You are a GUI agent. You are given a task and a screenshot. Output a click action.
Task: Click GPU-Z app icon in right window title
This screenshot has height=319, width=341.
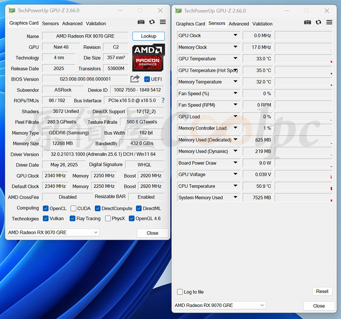(178, 11)
